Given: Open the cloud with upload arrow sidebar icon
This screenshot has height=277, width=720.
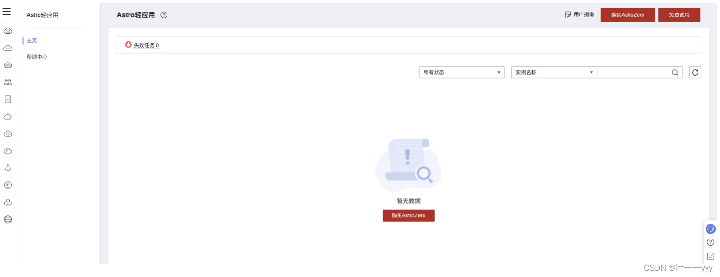Looking at the screenshot, I should pos(8,134).
